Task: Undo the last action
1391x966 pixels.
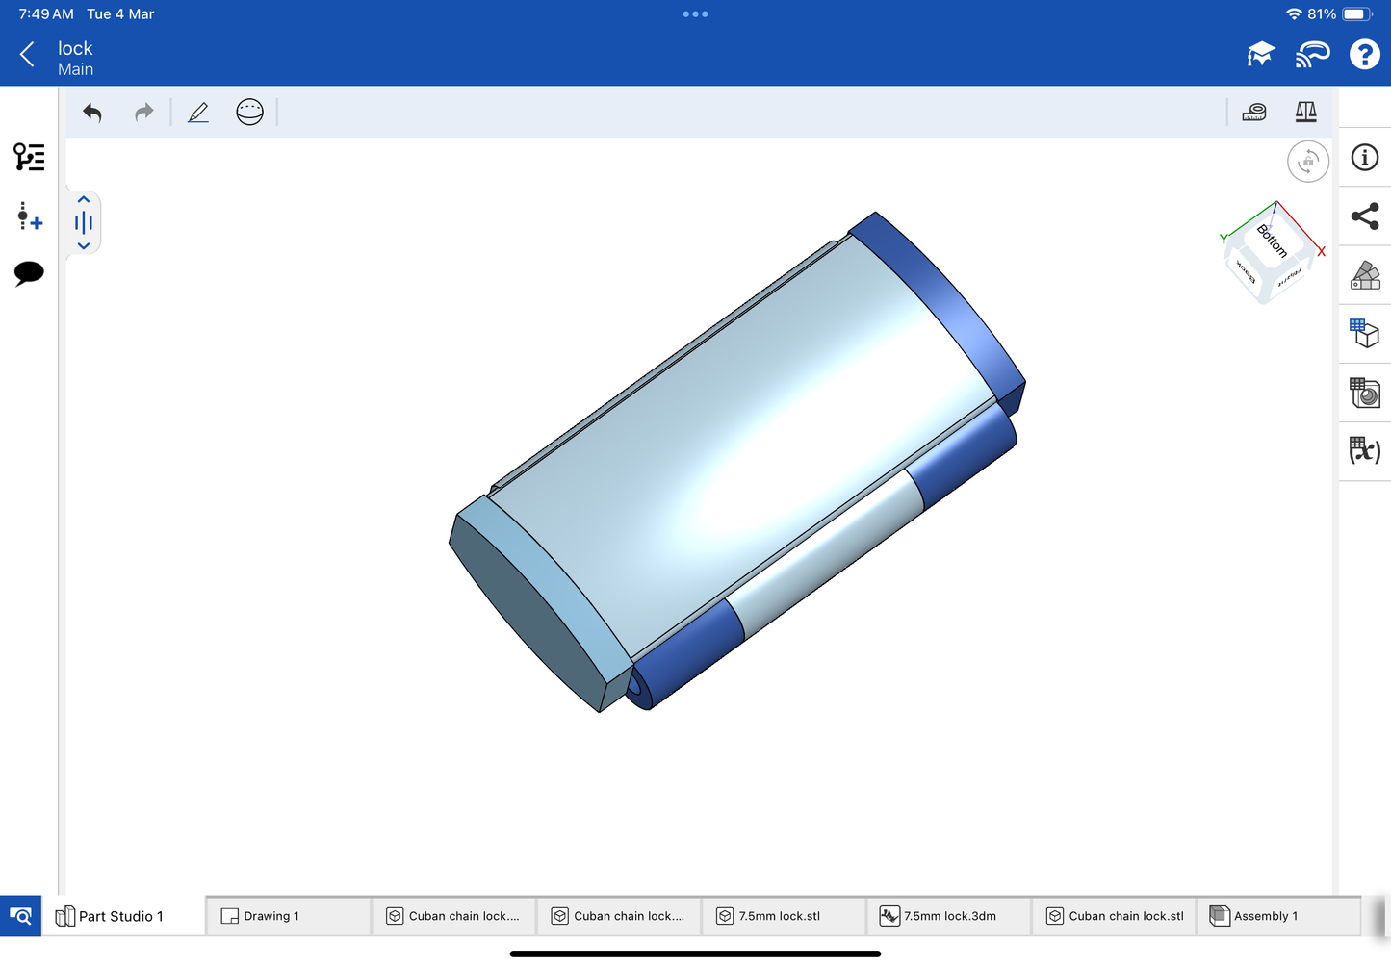Action: point(92,113)
